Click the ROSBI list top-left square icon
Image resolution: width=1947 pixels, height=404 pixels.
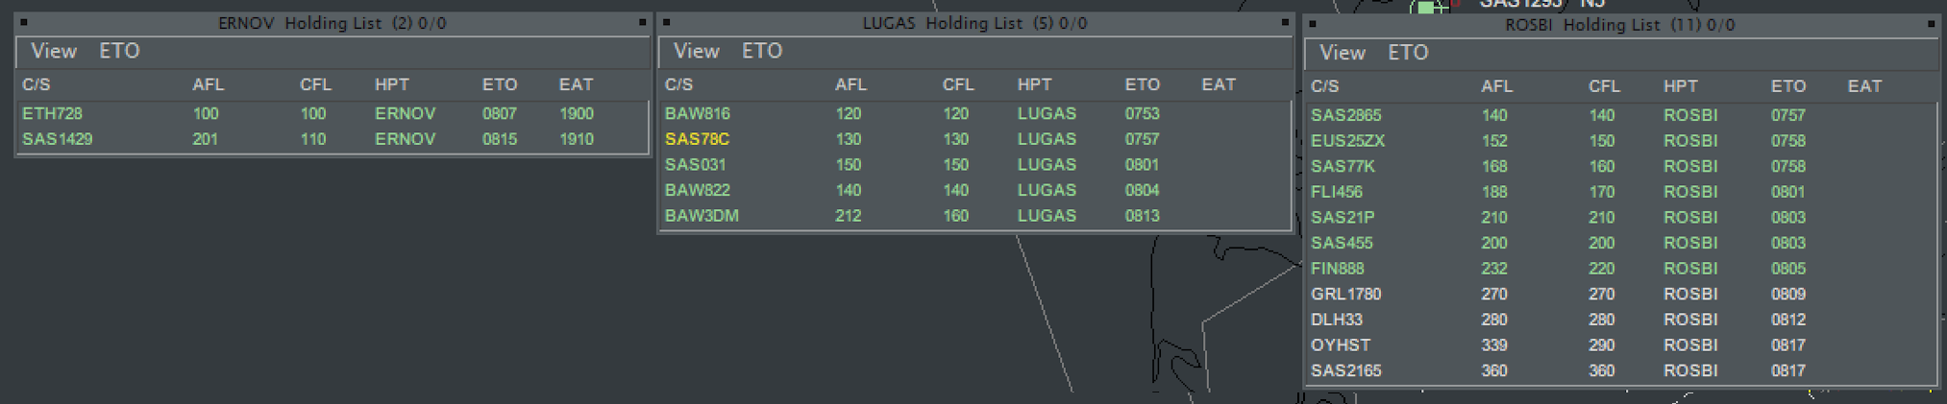(x=1313, y=24)
